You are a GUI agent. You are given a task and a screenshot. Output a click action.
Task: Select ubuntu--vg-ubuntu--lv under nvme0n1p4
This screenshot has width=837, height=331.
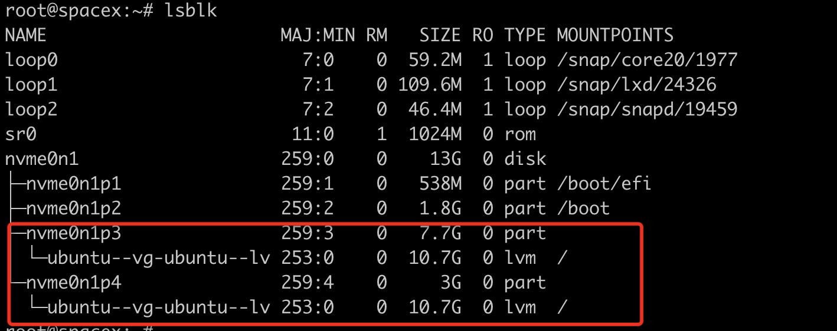click(x=158, y=307)
